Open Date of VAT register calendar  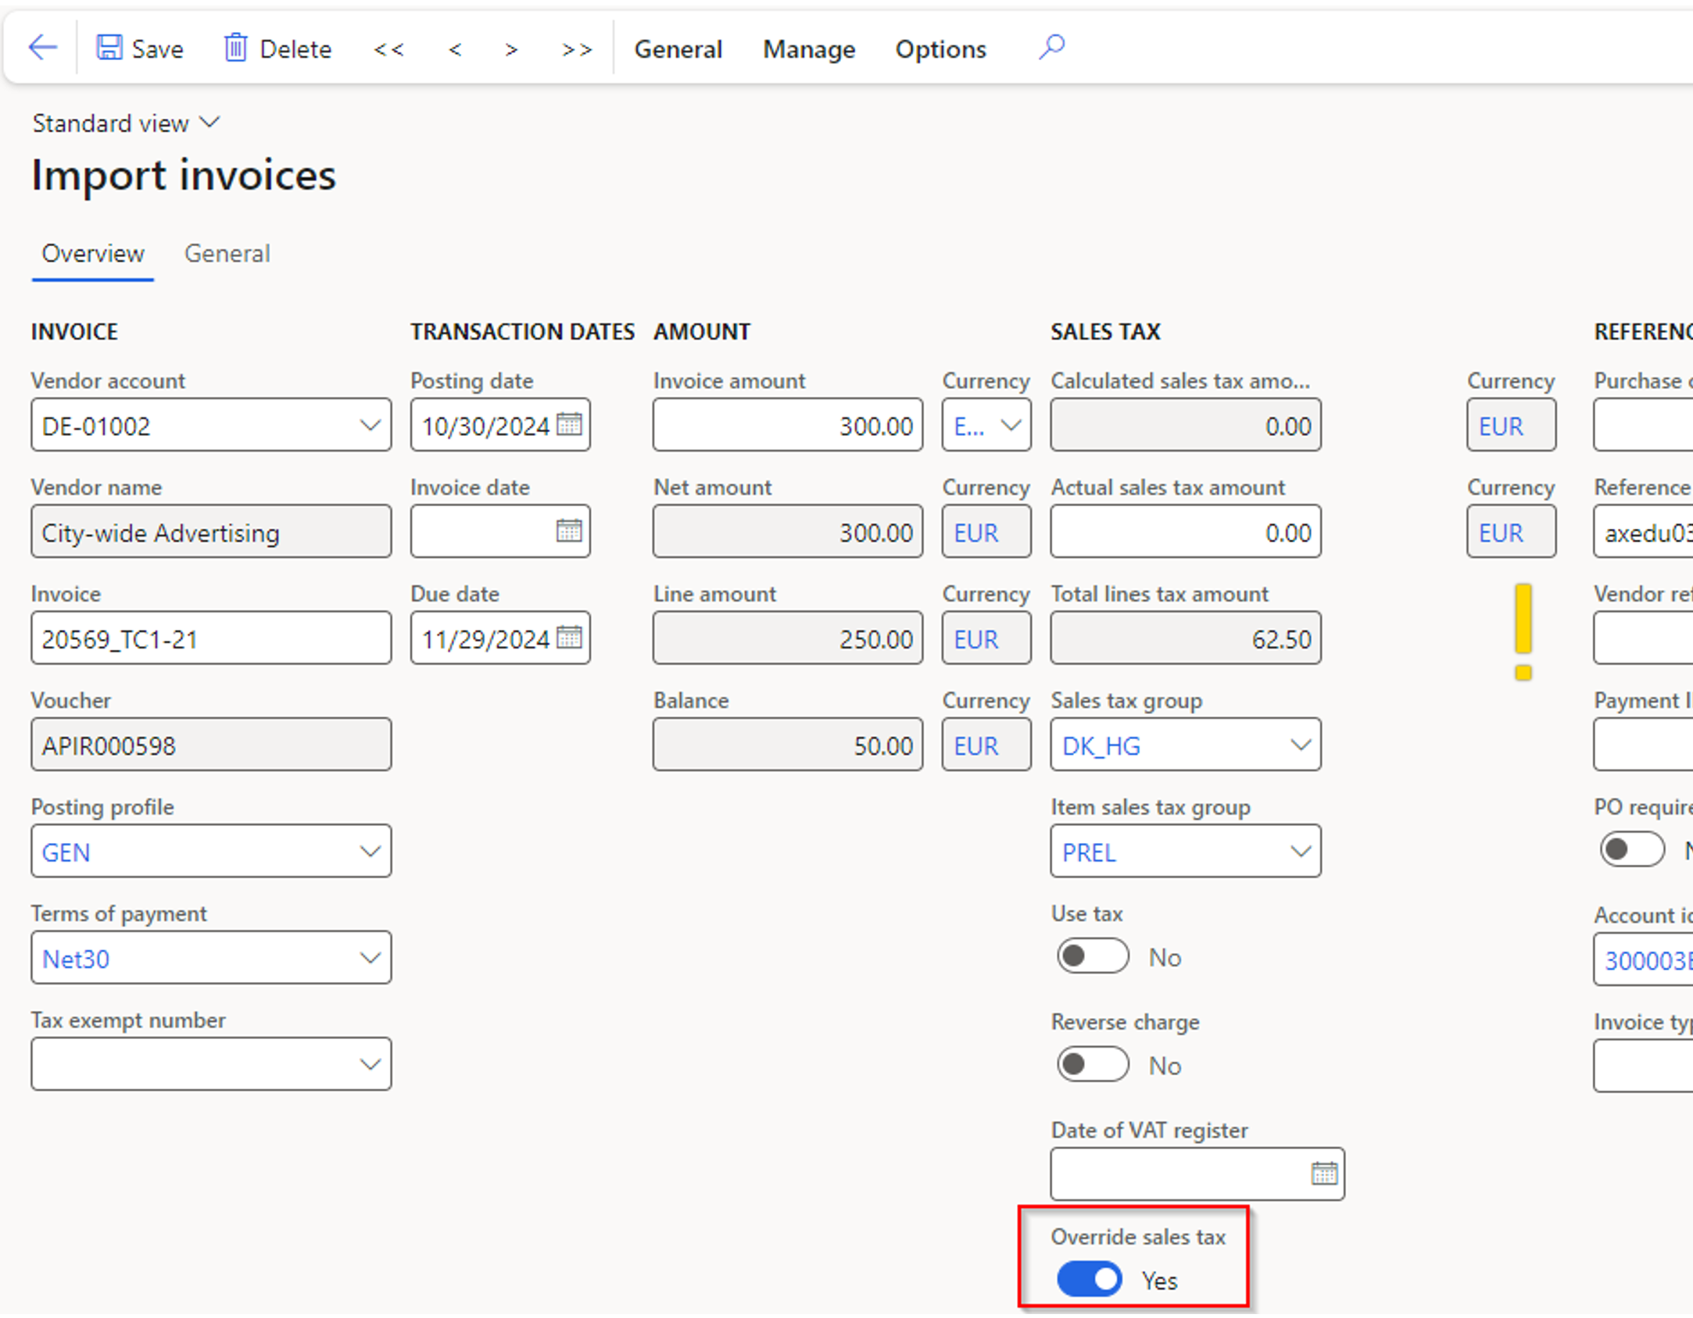[1324, 1173]
